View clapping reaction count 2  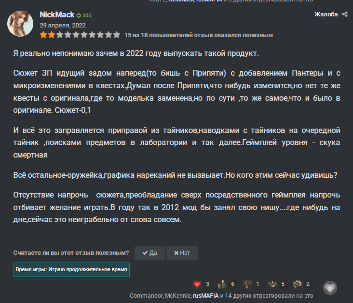coord(308,284)
